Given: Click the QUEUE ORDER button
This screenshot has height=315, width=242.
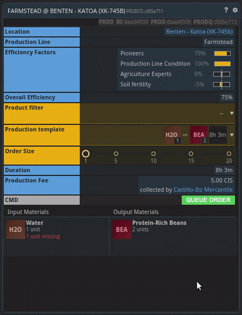Looking at the screenshot, I should (208, 200).
